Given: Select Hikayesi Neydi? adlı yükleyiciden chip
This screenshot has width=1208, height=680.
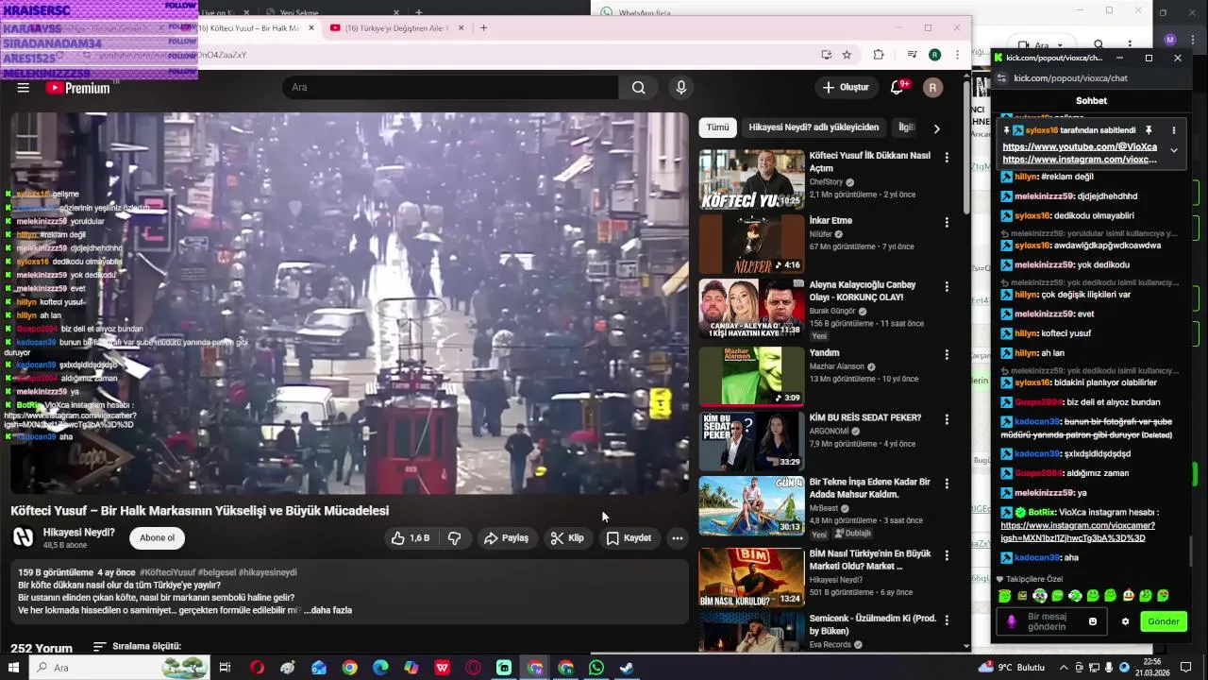Looking at the screenshot, I should 814,127.
